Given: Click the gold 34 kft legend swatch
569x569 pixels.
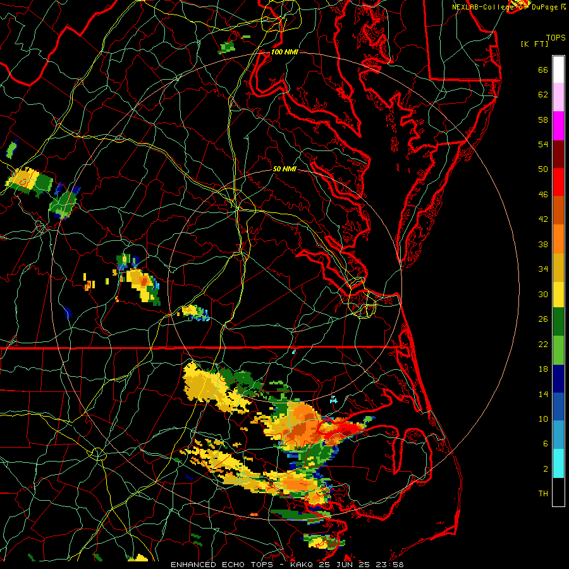Looking at the screenshot, I should tap(558, 267).
